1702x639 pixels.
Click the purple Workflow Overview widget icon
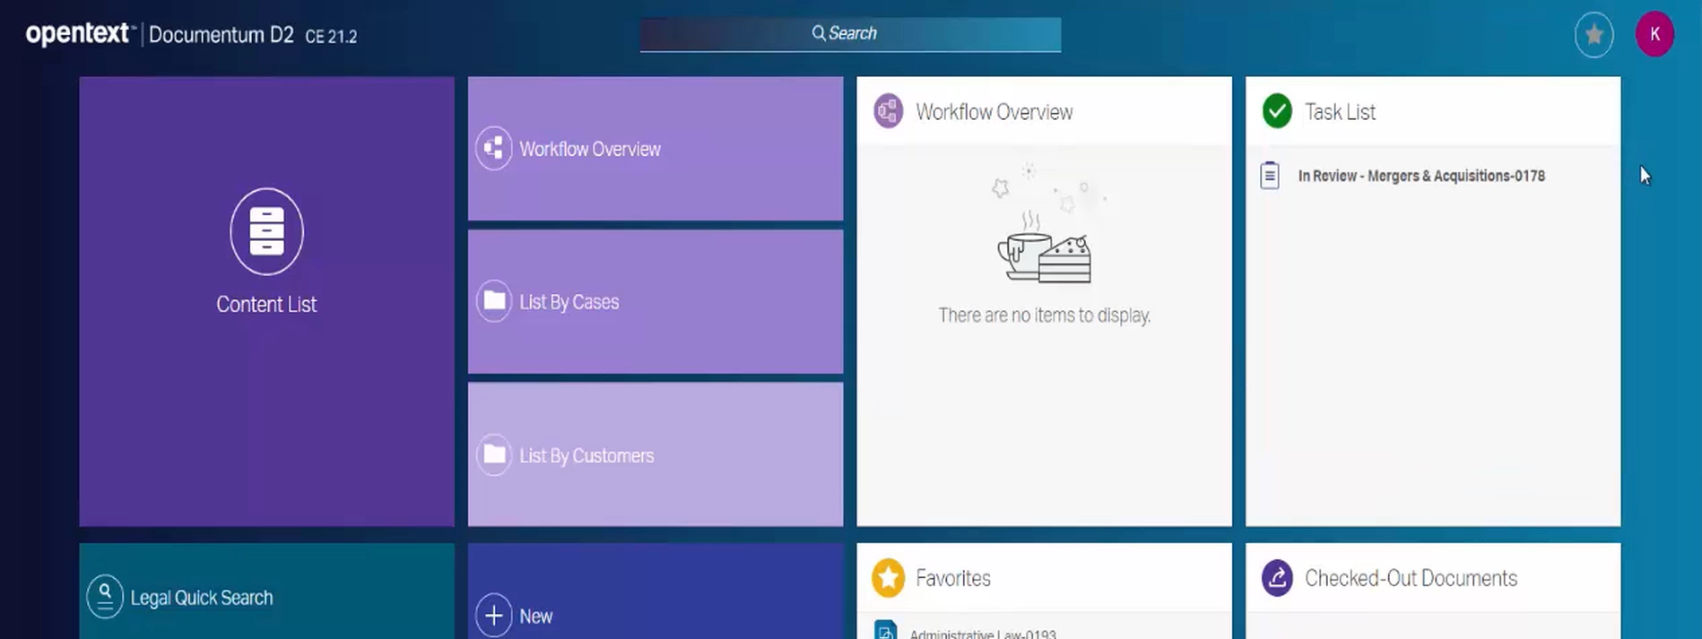(888, 112)
